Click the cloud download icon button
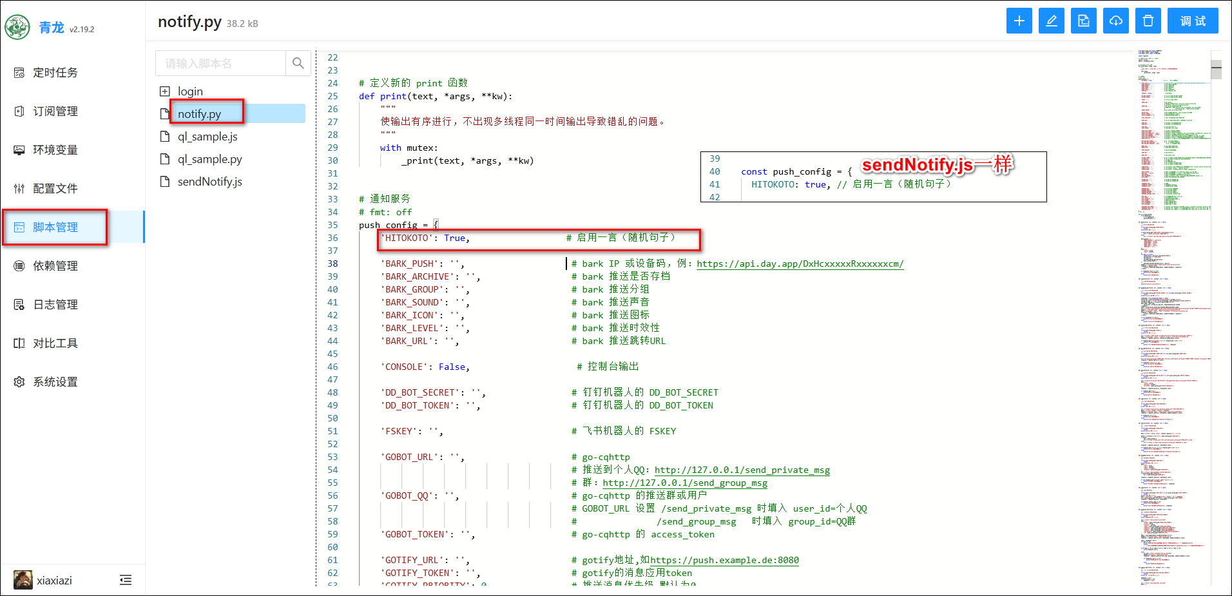 point(1115,21)
